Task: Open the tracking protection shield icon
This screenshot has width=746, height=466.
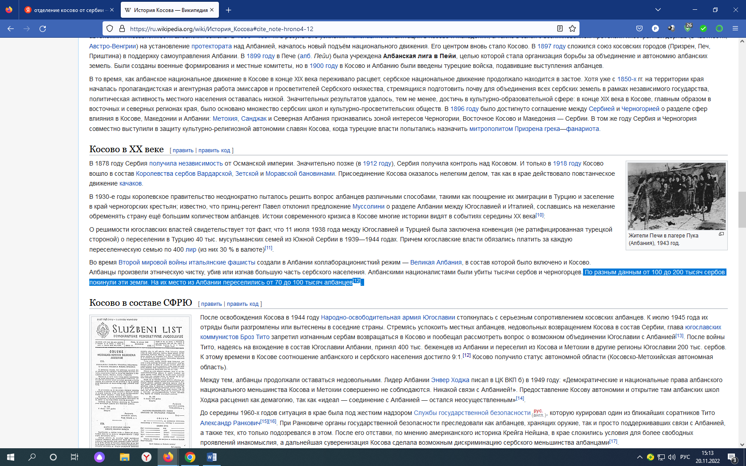Action: (110, 28)
